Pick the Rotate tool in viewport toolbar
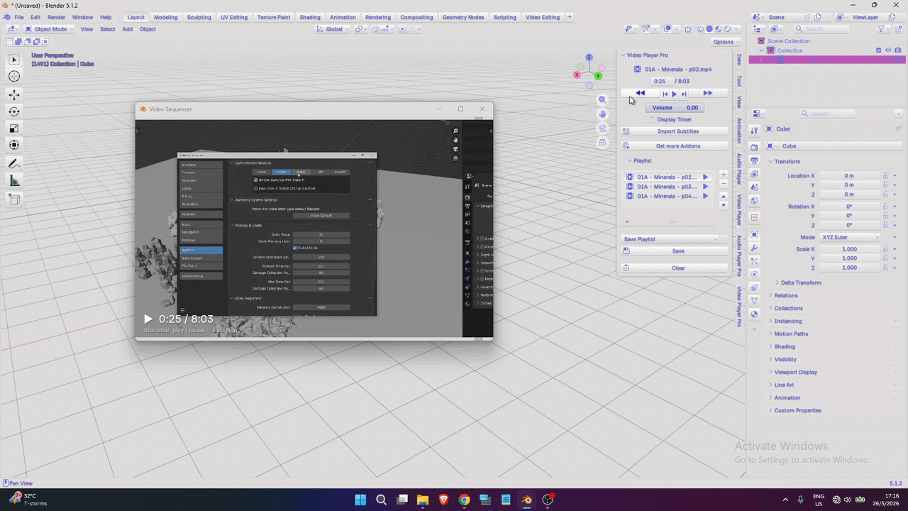The width and height of the screenshot is (908, 511). pyautogui.click(x=14, y=111)
